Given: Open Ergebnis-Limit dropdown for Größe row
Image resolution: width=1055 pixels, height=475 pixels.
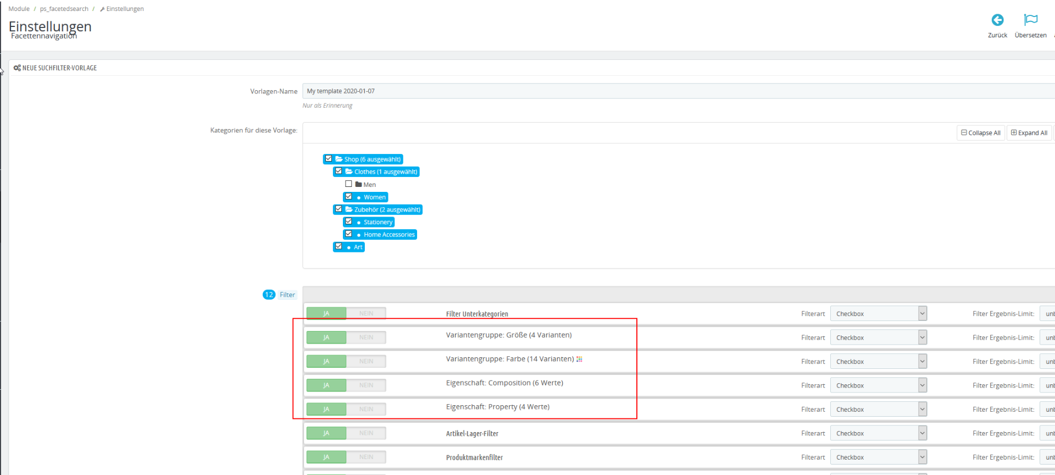Looking at the screenshot, I should [x=1047, y=338].
